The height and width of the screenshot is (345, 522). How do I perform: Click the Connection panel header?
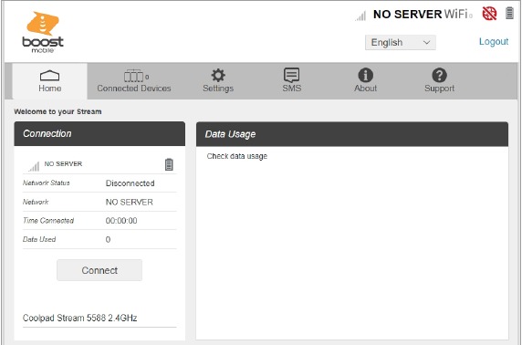tap(99, 133)
